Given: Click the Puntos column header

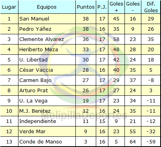Looking at the screenshot, I should click(x=86, y=7).
